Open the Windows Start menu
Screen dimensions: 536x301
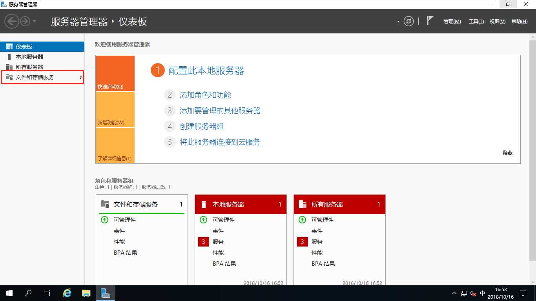tap(9, 293)
